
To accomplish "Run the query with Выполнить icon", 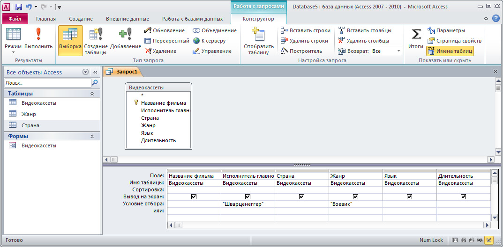I will click(x=38, y=38).
